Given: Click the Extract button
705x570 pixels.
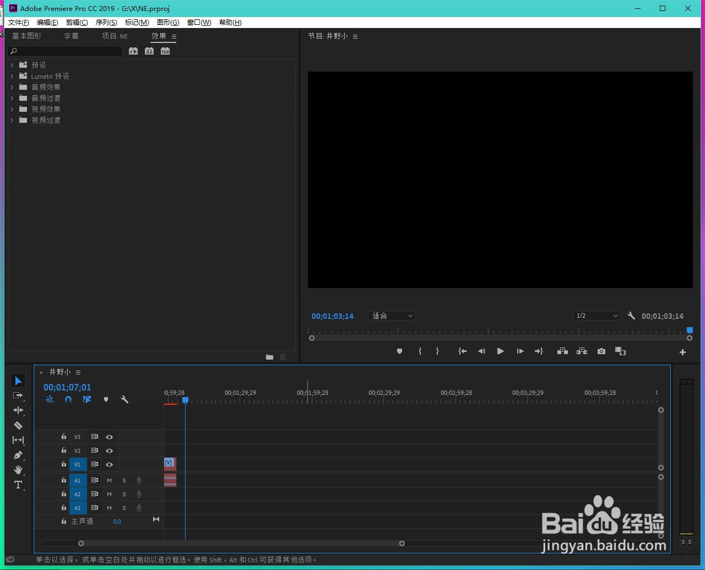Looking at the screenshot, I should [x=582, y=351].
